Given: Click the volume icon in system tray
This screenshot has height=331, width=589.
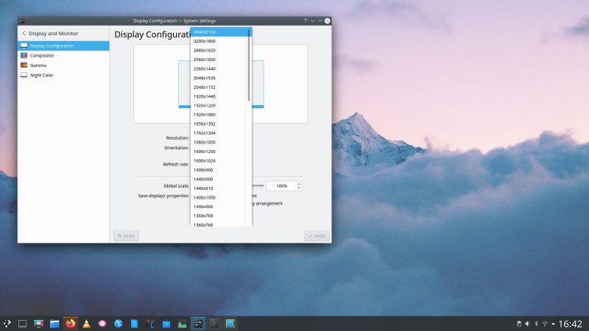Looking at the screenshot, I should coord(526,323).
